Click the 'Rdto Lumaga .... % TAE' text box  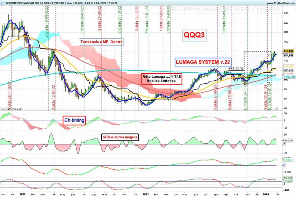[x=161, y=79]
